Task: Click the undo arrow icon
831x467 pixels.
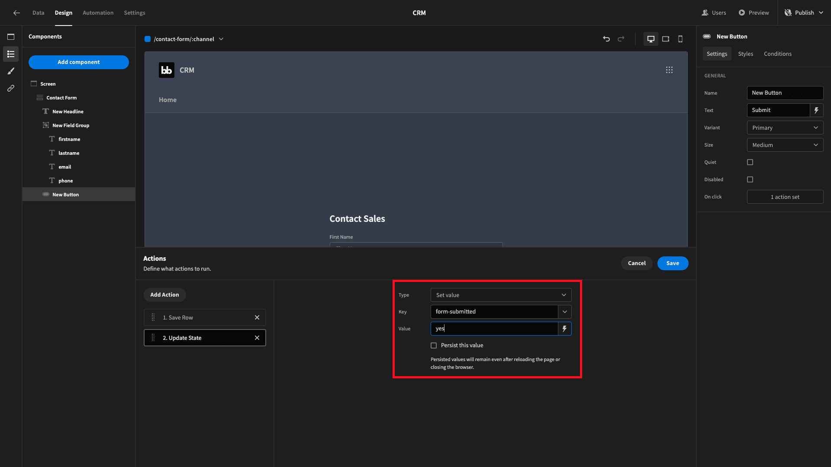Action: [x=606, y=39]
